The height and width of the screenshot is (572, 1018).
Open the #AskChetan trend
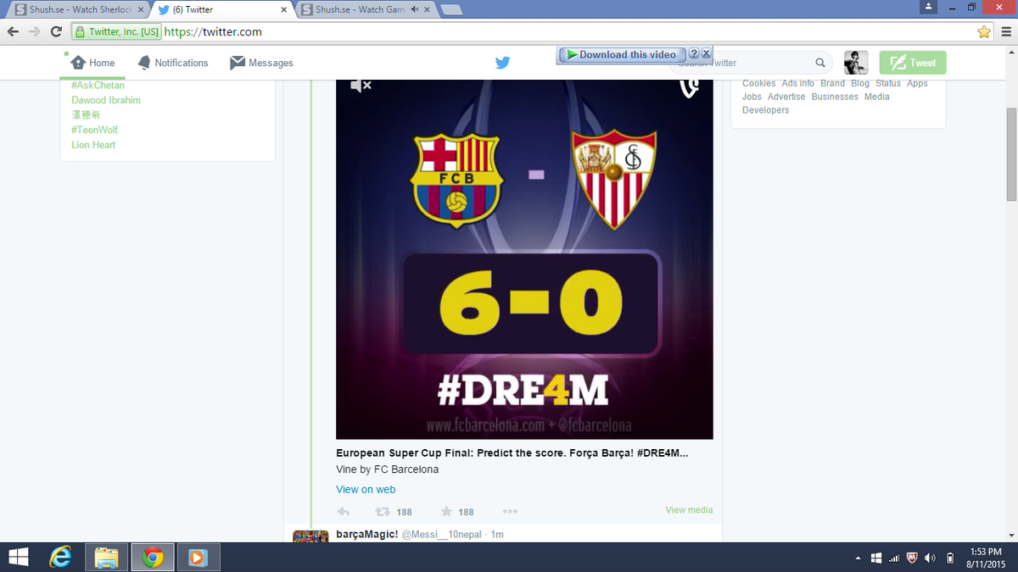click(x=98, y=86)
